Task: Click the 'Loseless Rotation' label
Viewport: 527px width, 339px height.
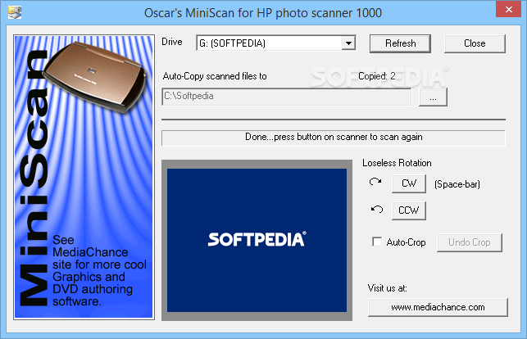Action: [397, 163]
